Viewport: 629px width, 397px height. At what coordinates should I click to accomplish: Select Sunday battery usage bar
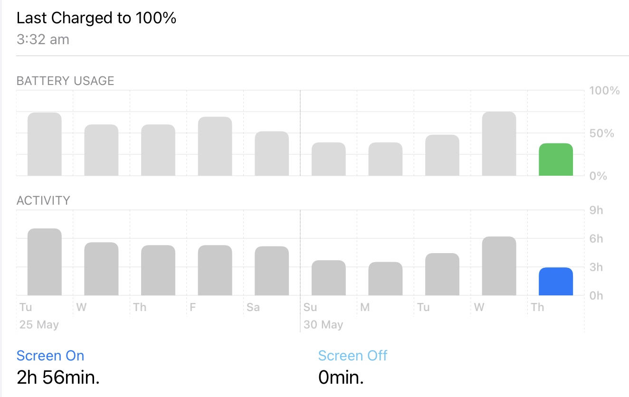pyautogui.click(x=328, y=159)
